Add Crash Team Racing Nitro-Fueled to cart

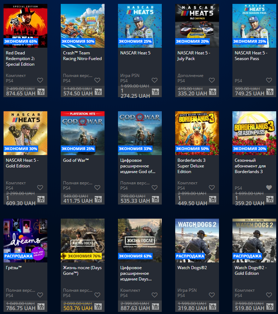click(98, 92)
